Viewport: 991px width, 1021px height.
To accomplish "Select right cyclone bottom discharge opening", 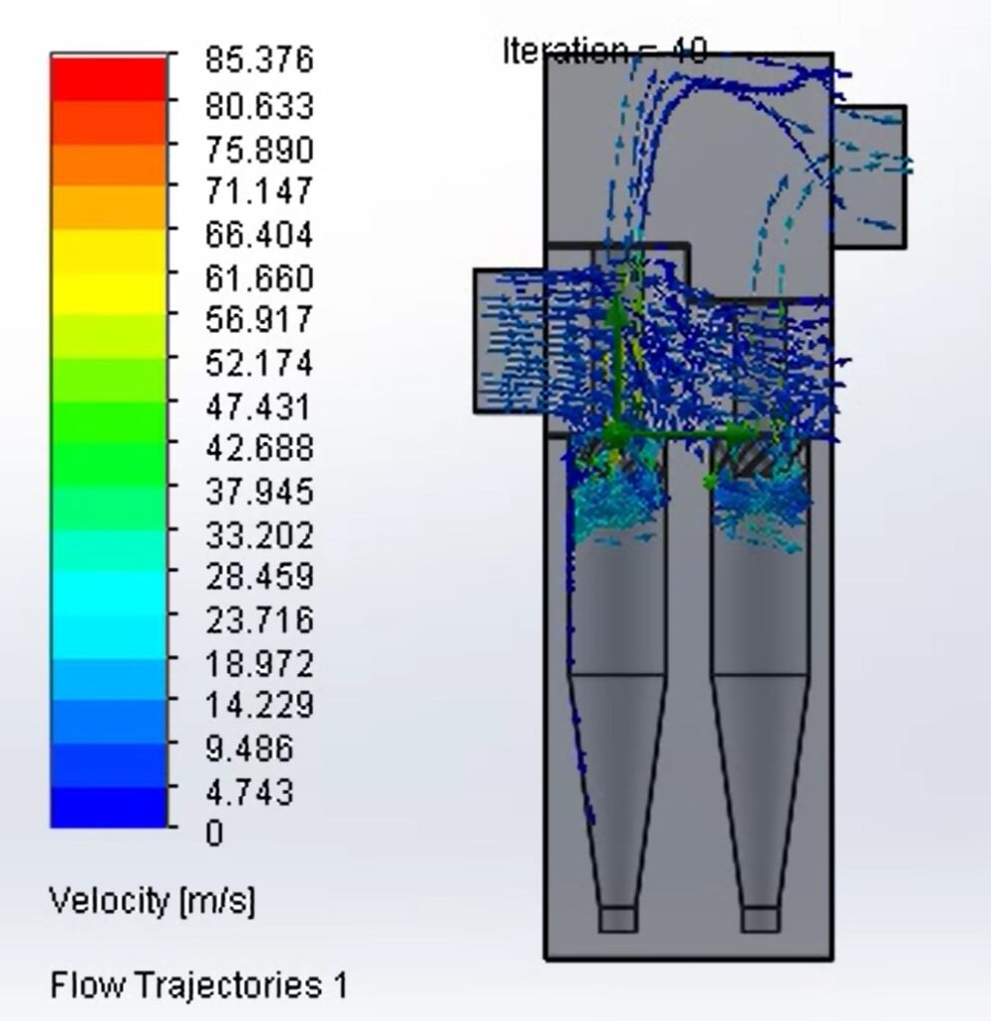I will [760, 918].
